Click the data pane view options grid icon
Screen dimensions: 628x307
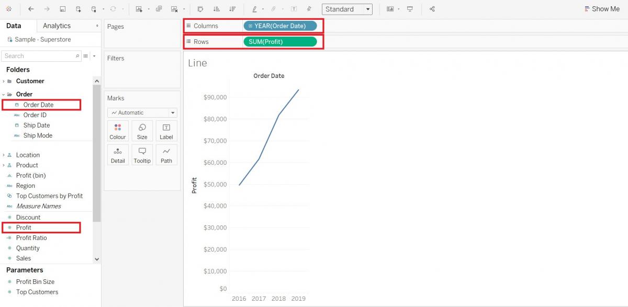[86, 56]
